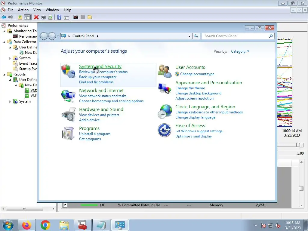The width and height of the screenshot is (308, 231).
Task: Click the Appearance and Personalization monitor icon
Action: (x=165, y=88)
